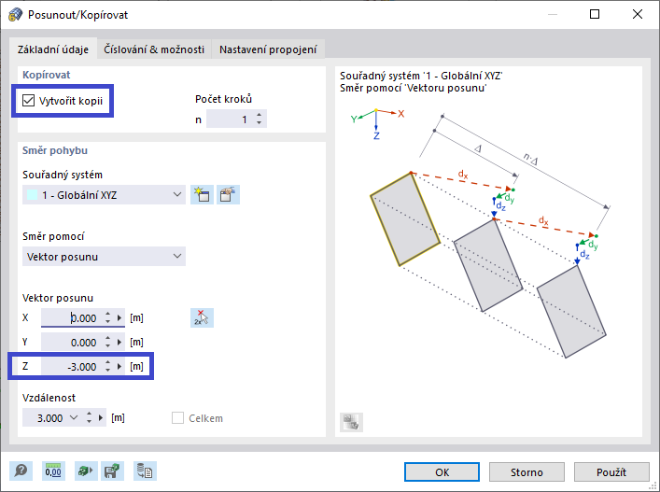This screenshot has height=492, width=660.
Task: Close the Posunout/Kopírovat dialog
Action: click(x=638, y=14)
